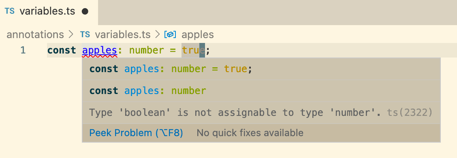Click line number 1 in the gutter
The image size is (457, 158).
pyautogui.click(x=23, y=50)
